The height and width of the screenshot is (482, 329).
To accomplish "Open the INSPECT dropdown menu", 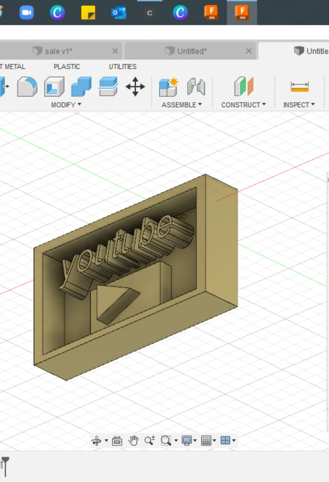I will [x=299, y=105].
